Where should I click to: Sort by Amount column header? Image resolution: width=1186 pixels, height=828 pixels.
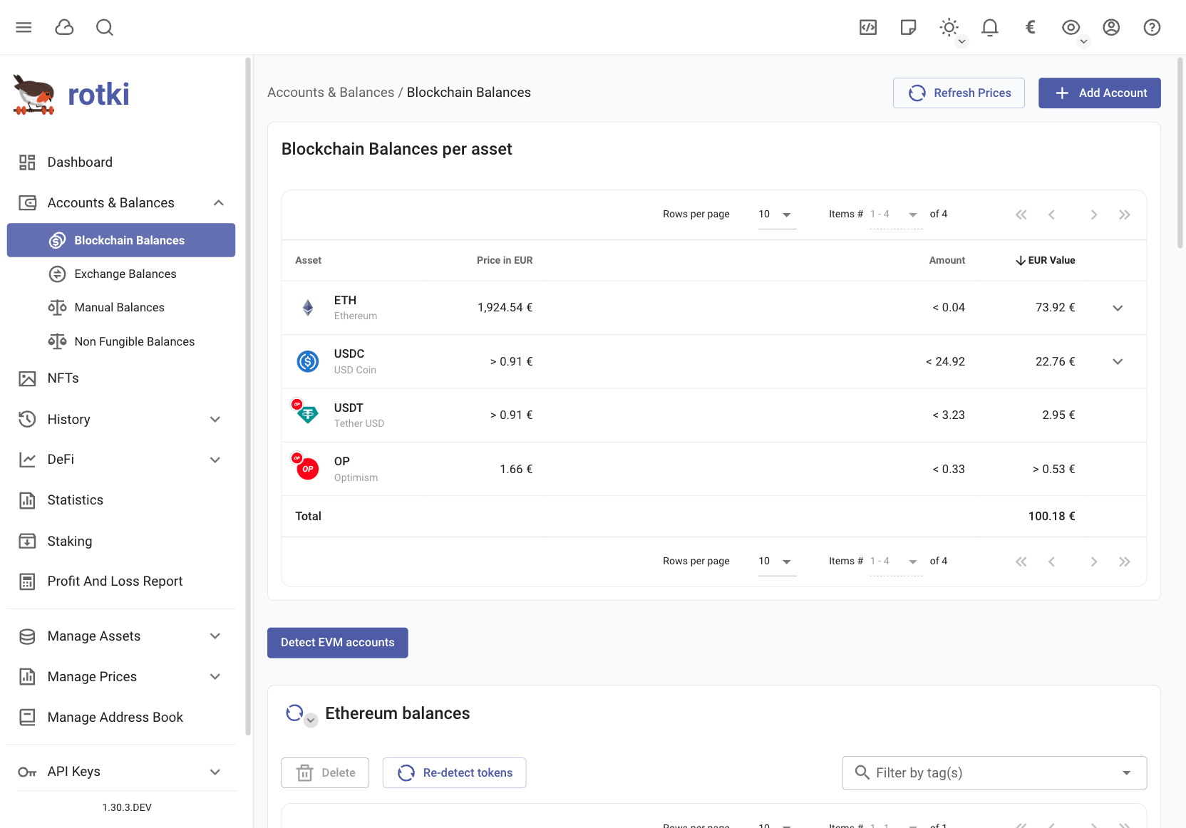pos(947,260)
